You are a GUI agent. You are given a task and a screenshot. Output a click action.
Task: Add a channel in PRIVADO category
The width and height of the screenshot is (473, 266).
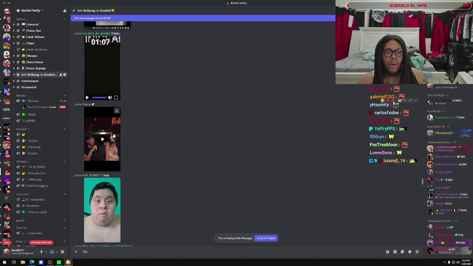(x=64, y=161)
